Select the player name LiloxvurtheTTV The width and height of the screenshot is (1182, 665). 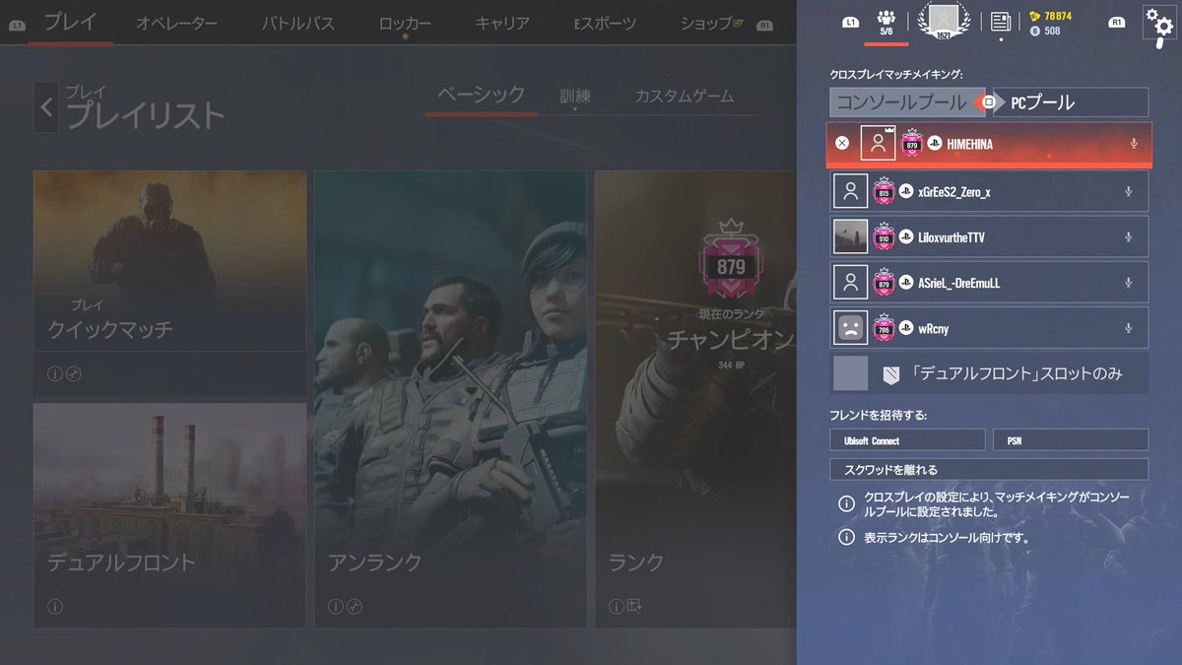click(951, 236)
